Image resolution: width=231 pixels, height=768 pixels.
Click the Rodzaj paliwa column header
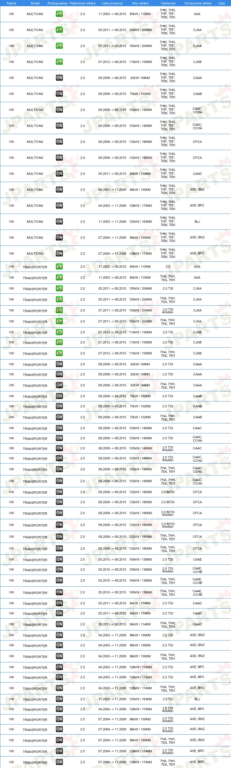[57, 3]
